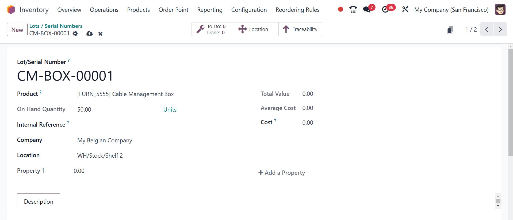Viewport: 513px width, 220px height.
Task: Click the Traceability stat button
Action: 300,29
